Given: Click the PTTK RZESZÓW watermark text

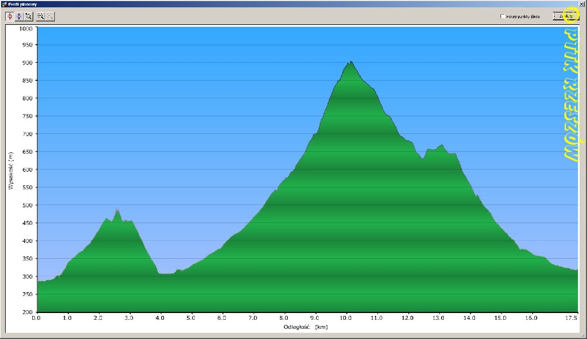Looking at the screenshot, I should tap(571, 96).
